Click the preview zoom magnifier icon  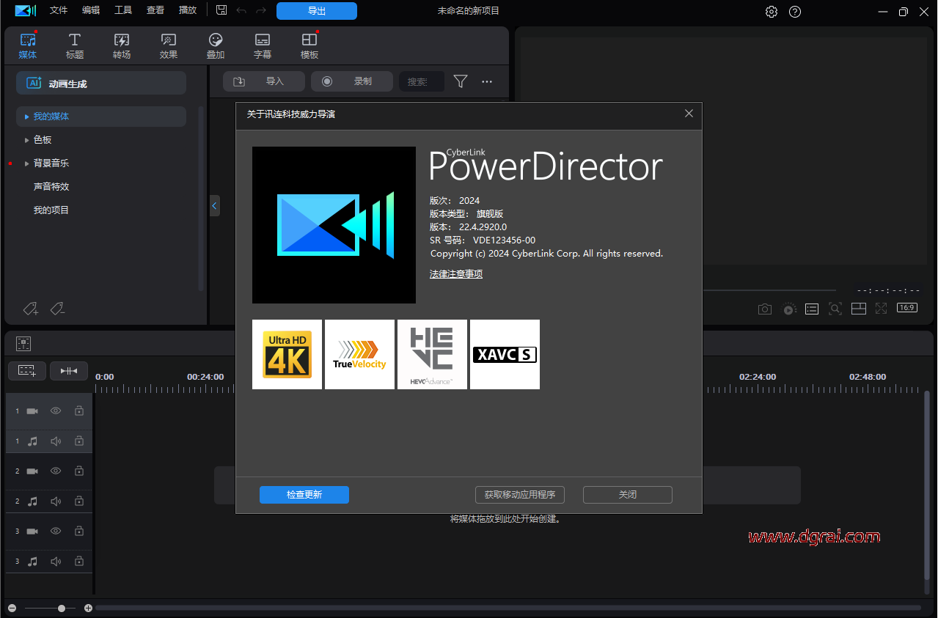click(835, 309)
